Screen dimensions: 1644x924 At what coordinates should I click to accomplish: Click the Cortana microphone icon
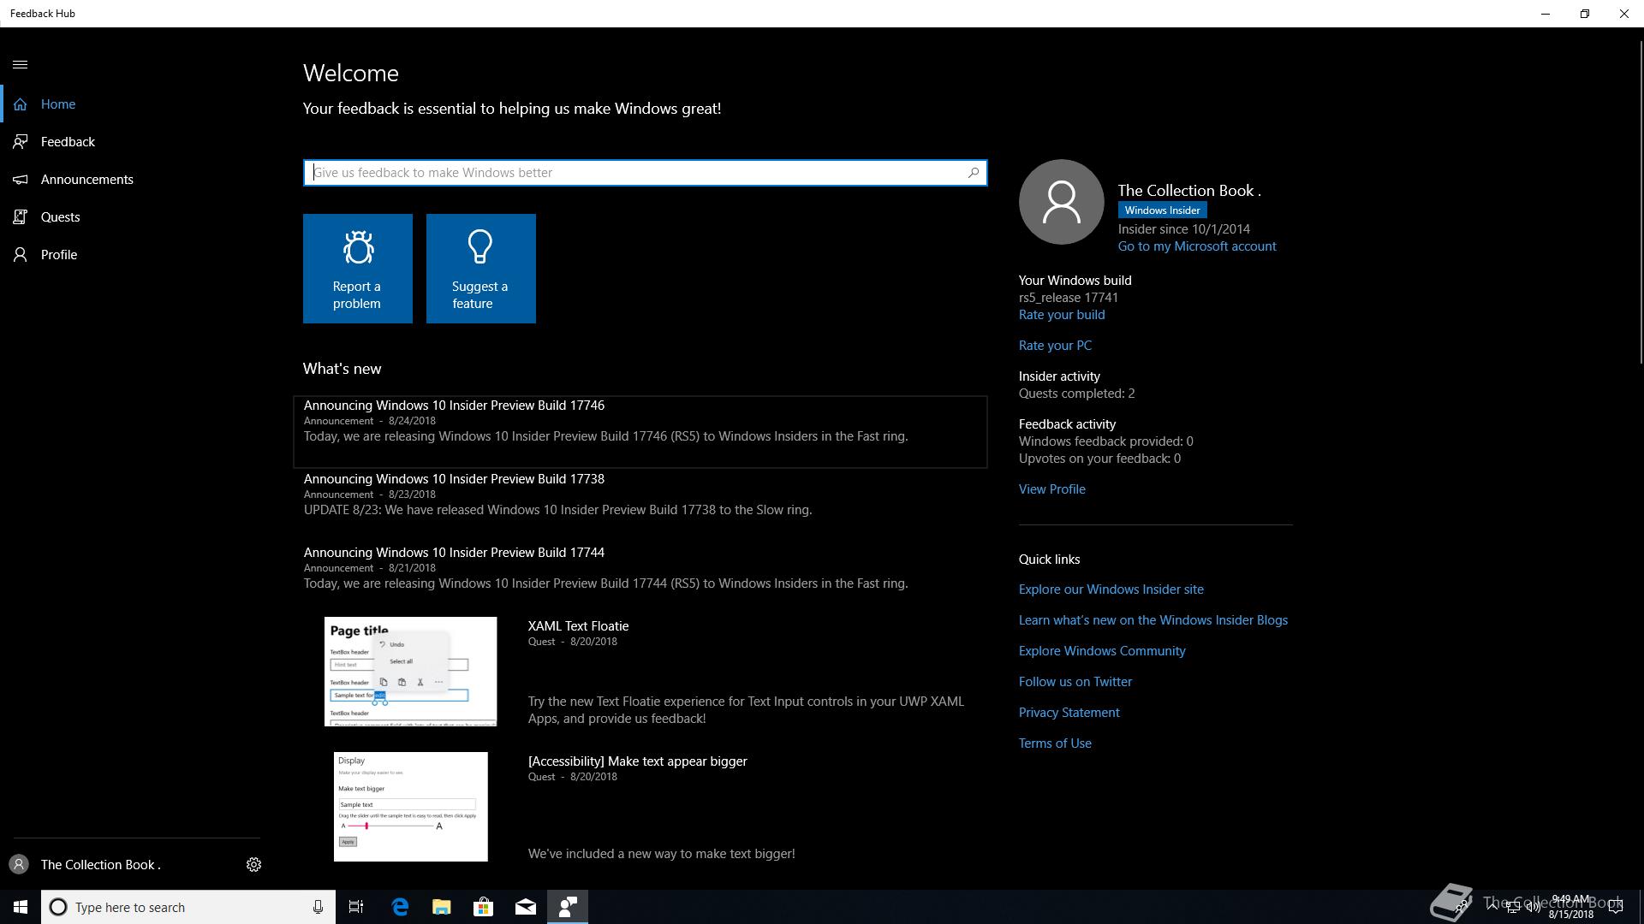[318, 907]
